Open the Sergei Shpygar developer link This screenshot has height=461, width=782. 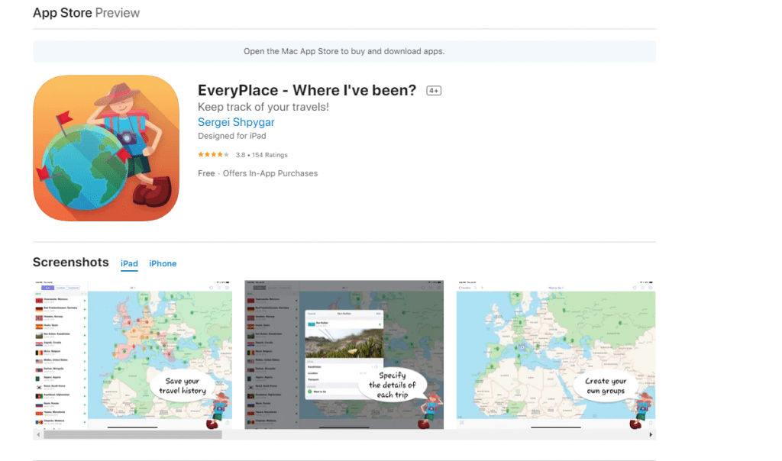236,122
